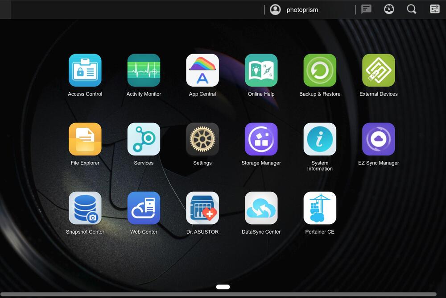Open the search tool in the top bar

(411, 9)
